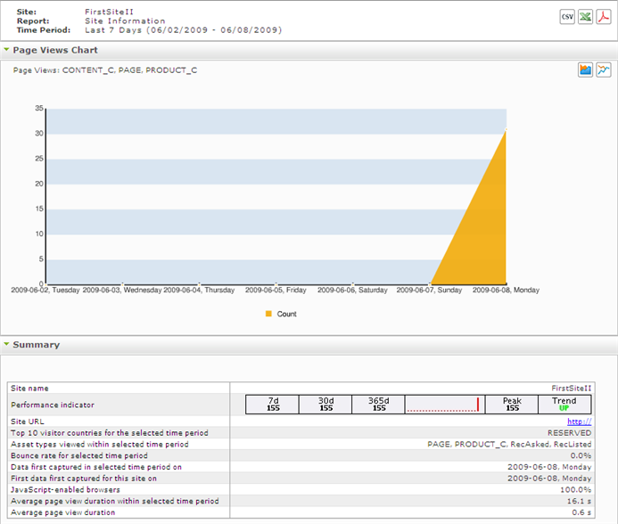Click 'Top 10 visitor countries' row label
The height and width of the screenshot is (524, 618).
coord(109,432)
